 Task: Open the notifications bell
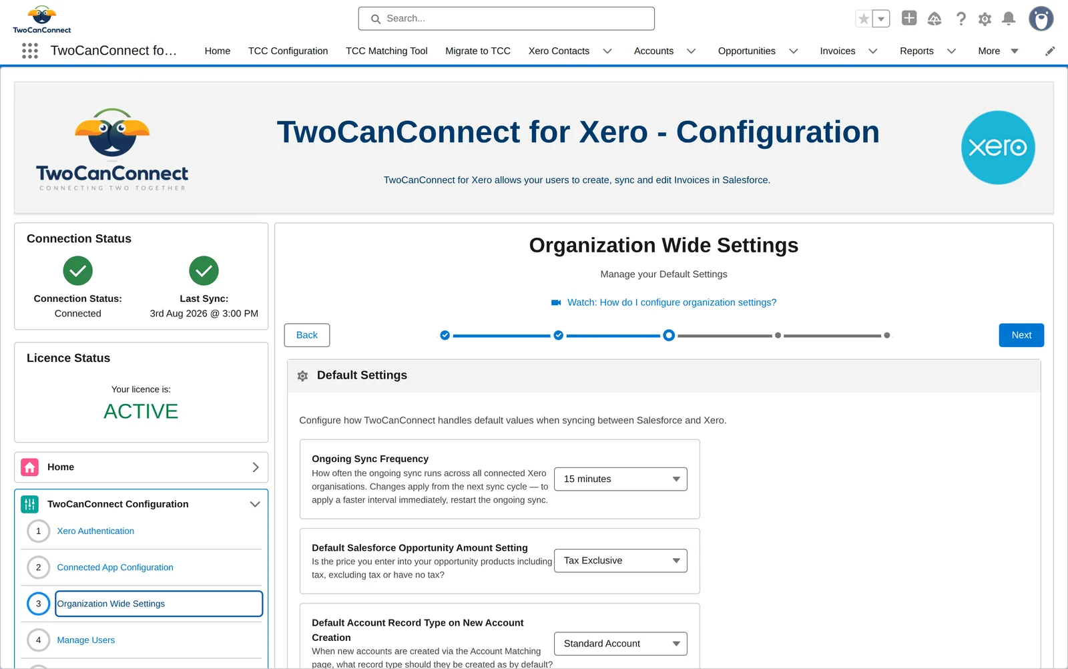1009,19
